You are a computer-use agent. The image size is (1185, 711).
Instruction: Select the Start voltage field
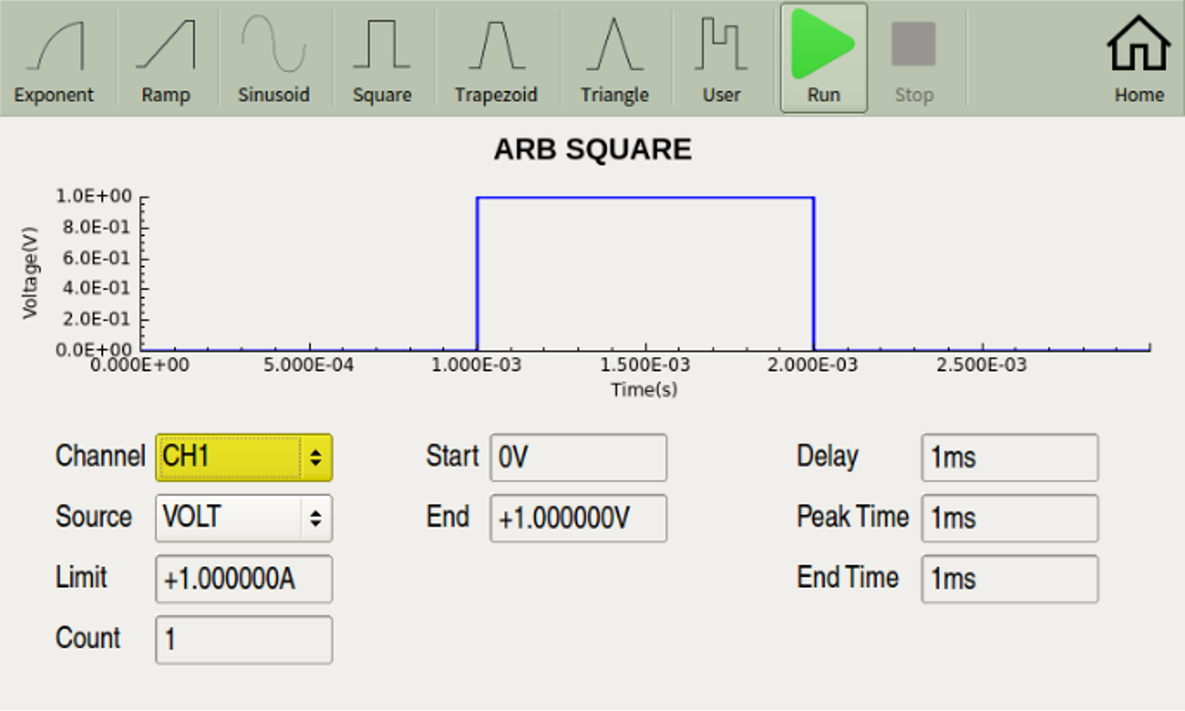[578, 457]
